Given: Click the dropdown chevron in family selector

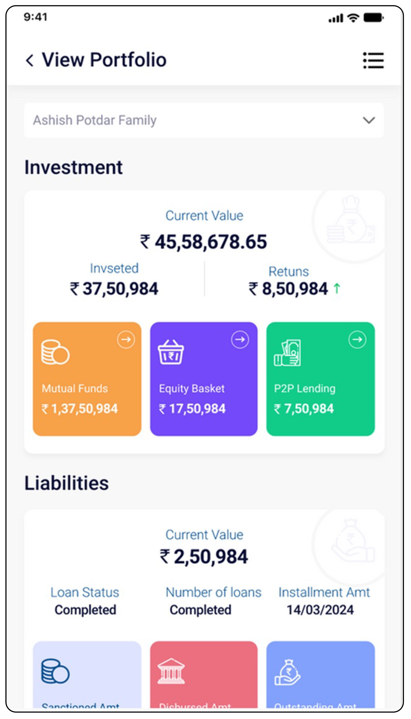Looking at the screenshot, I should coord(368,120).
